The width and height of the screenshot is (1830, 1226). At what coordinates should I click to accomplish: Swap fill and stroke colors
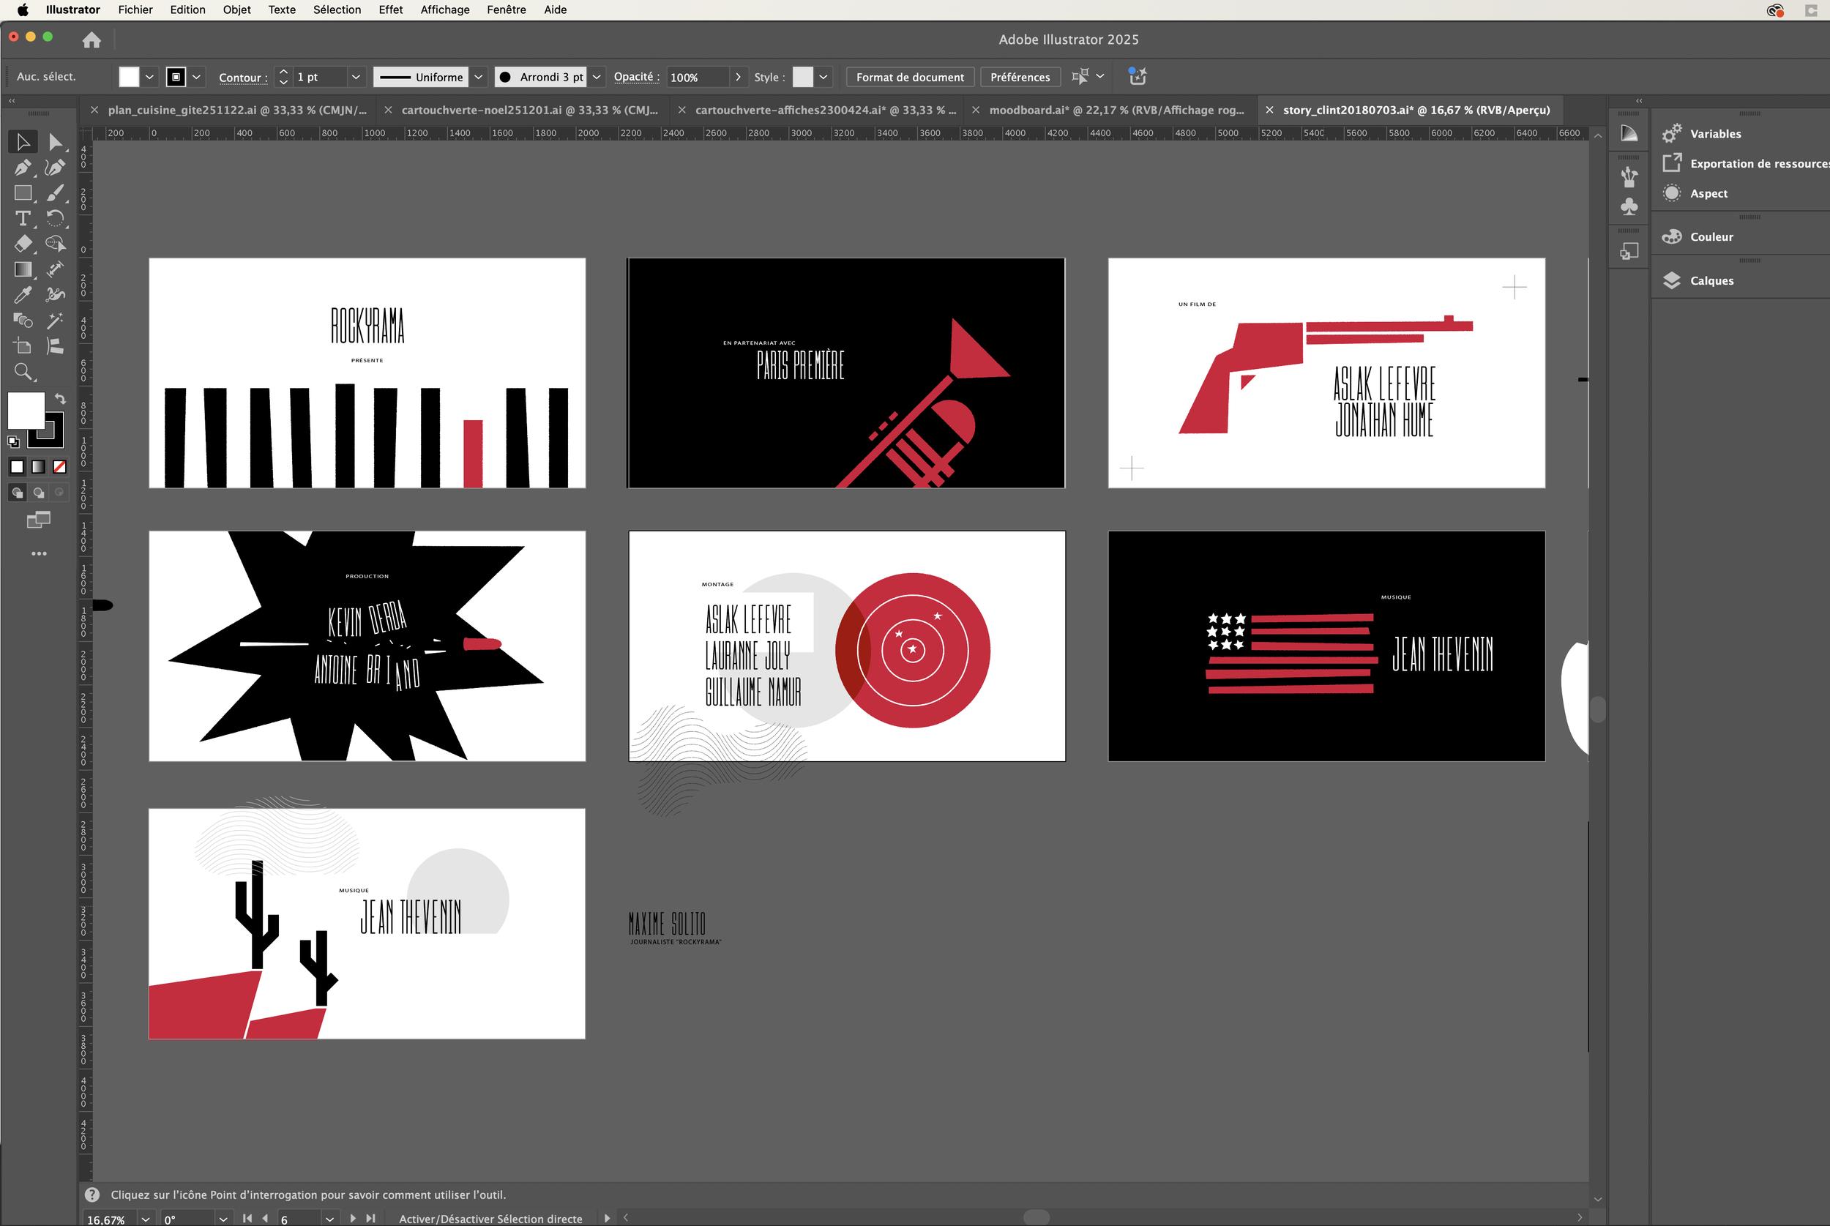[60, 399]
